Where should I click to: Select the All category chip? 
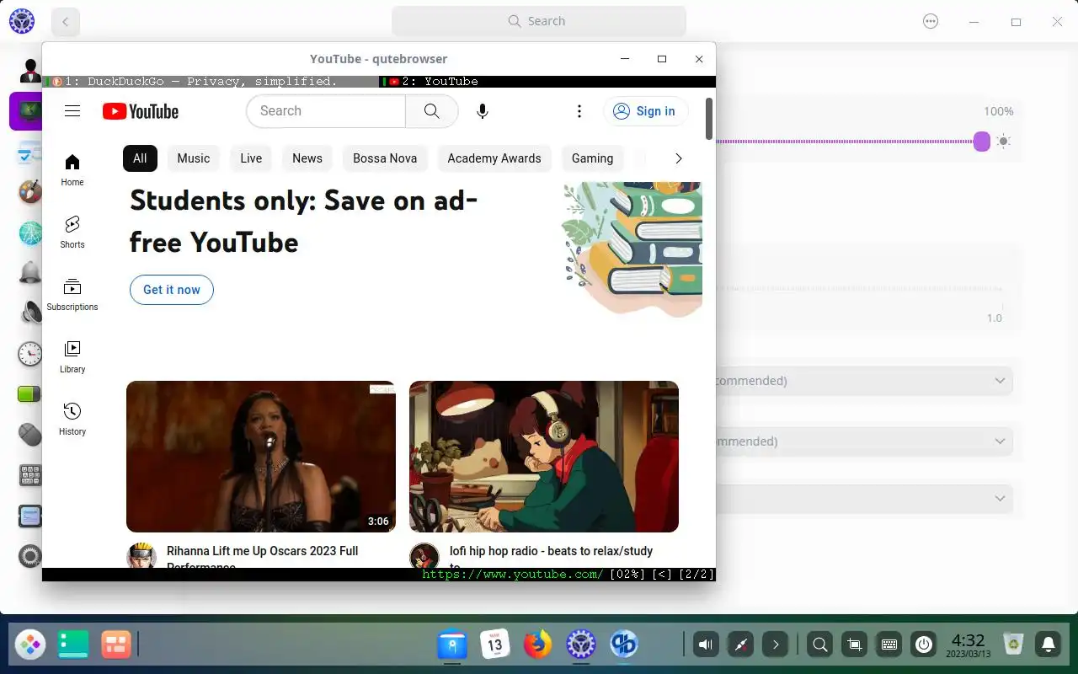tap(140, 158)
